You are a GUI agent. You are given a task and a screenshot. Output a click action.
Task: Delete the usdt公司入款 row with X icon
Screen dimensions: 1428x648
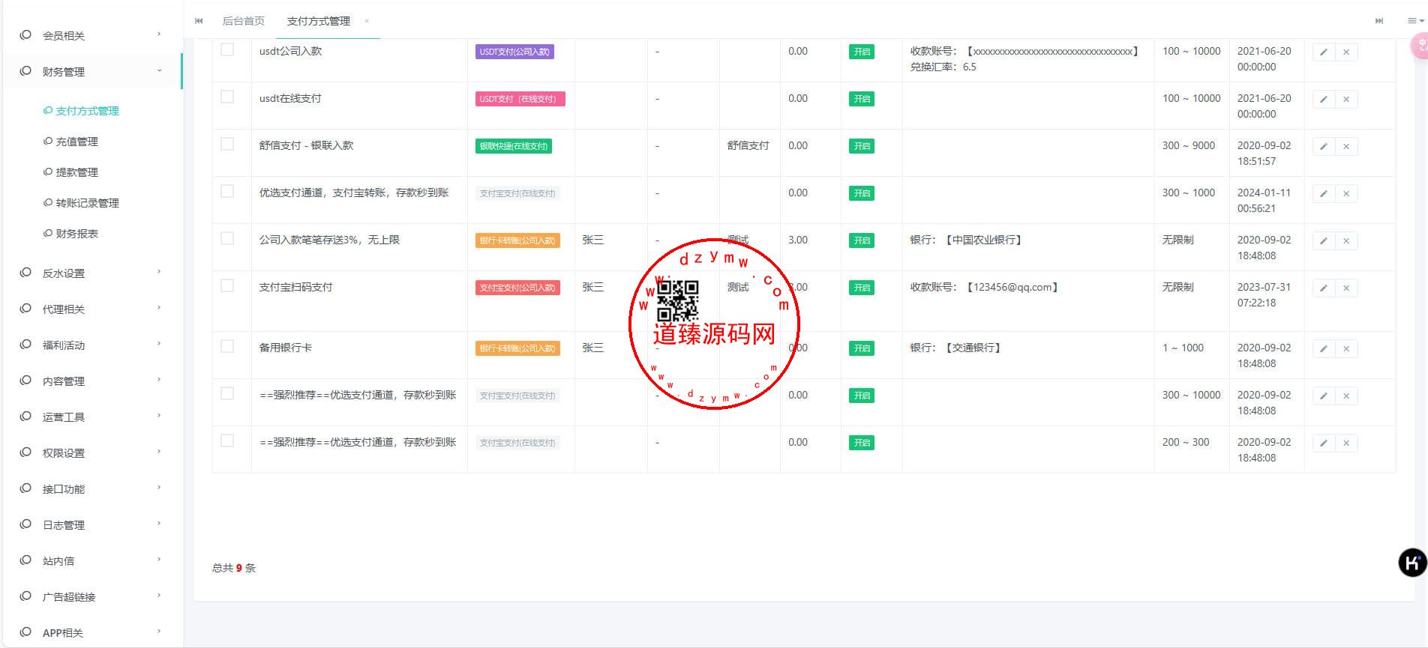[1346, 52]
